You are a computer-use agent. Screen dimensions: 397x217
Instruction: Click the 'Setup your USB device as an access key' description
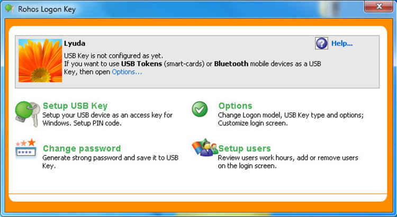pyautogui.click(x=107, y=119)
